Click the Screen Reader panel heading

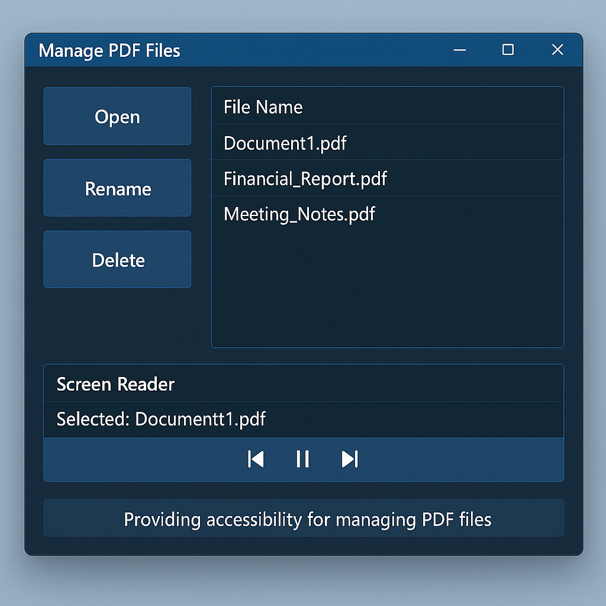(116, 384)
